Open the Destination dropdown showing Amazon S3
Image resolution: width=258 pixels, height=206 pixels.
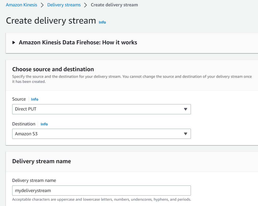coord(102,134)
